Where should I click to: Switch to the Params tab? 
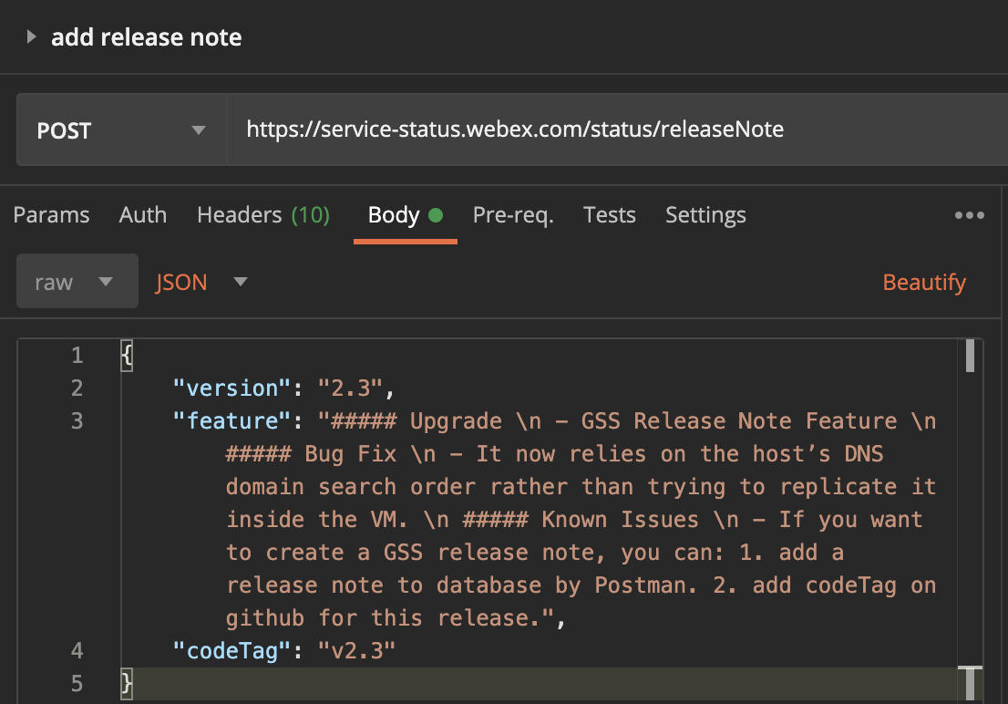click(51, 215)
